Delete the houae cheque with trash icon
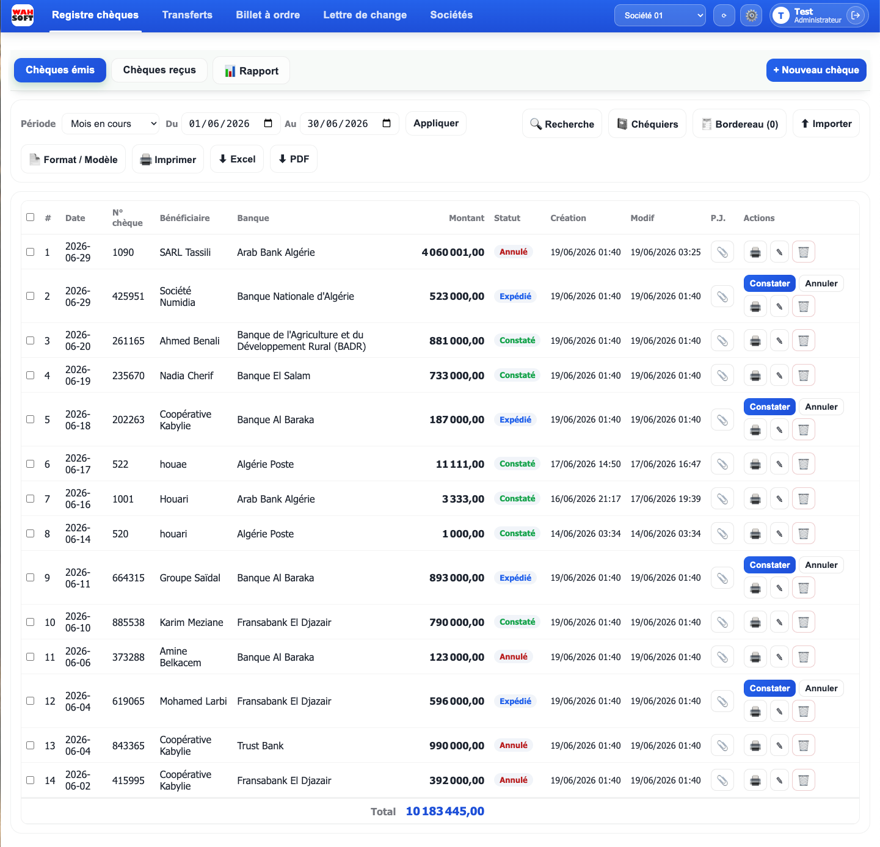The width and height of the screenshot is (880, 847). (804, 464)
